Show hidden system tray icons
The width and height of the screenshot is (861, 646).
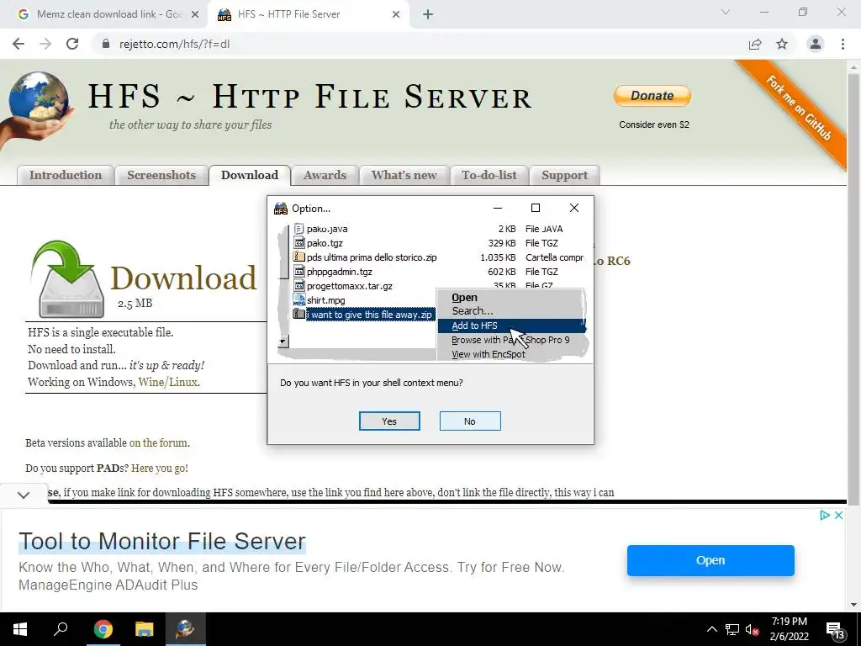pyautogui.click(x=711, y=629)
